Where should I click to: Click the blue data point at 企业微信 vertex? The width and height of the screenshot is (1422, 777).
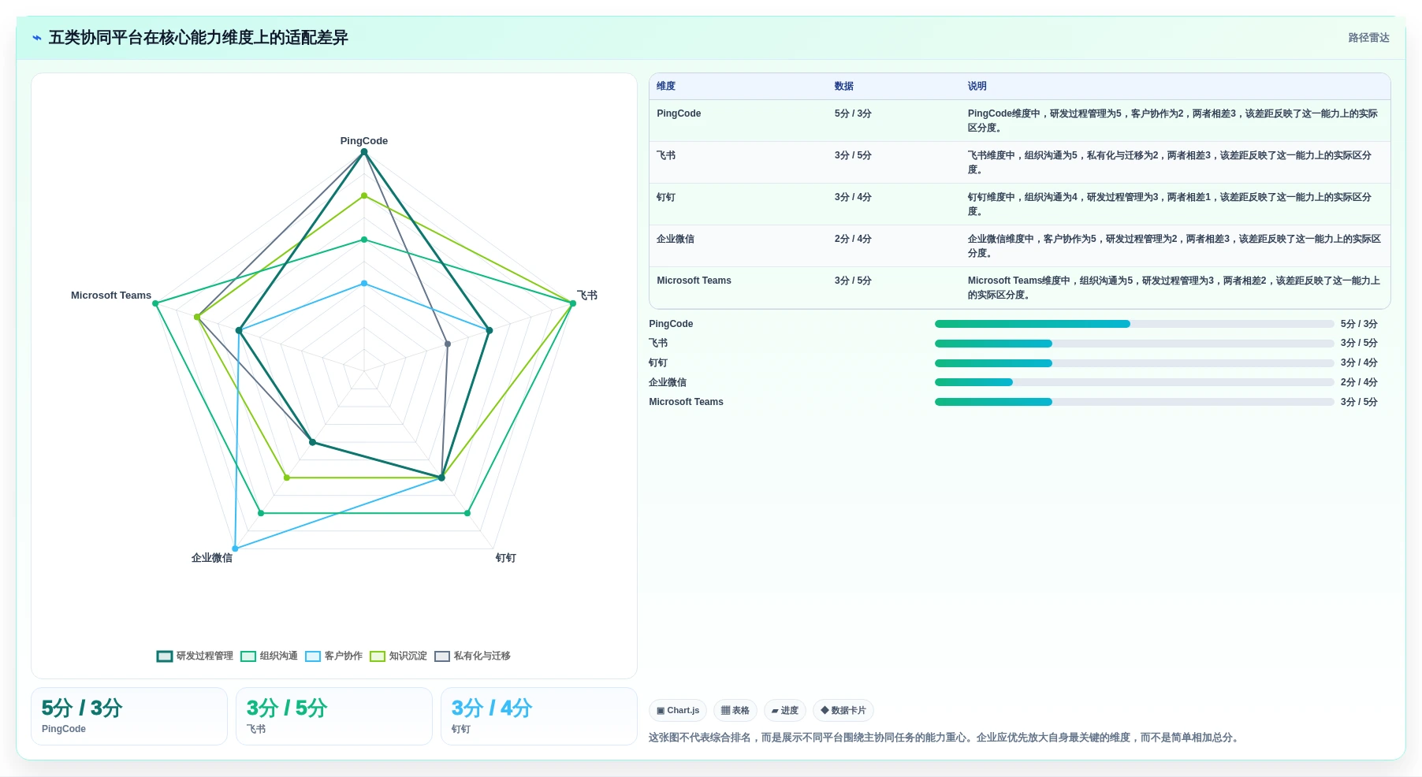(x=235, y=548)
